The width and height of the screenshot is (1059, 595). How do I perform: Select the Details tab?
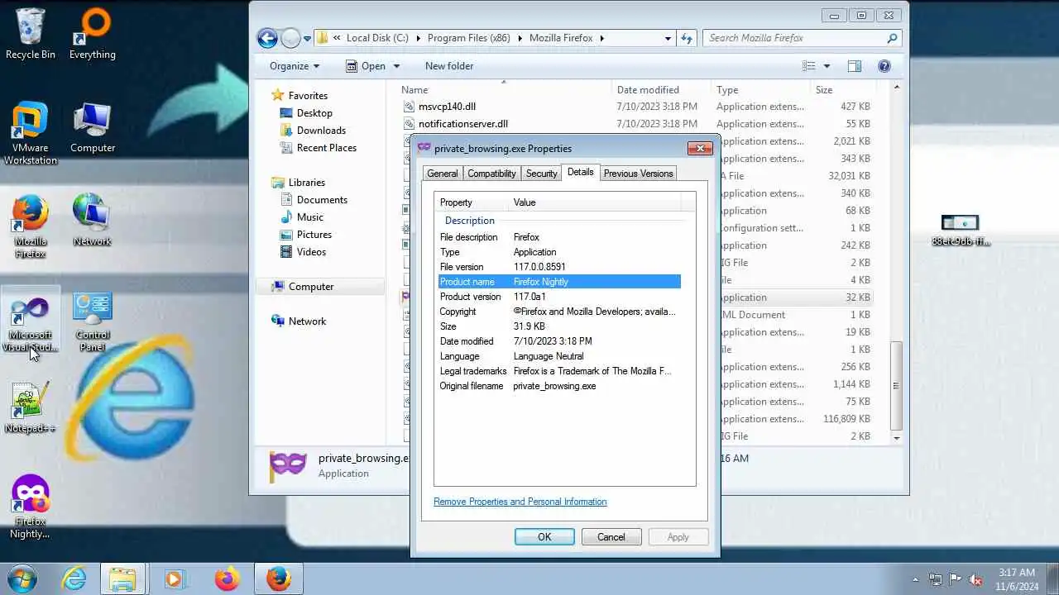coord(580,172)
